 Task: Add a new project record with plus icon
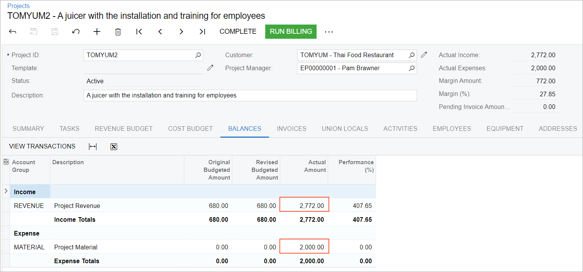97,31
